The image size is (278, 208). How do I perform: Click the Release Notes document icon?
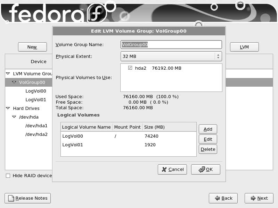[11, 198]
